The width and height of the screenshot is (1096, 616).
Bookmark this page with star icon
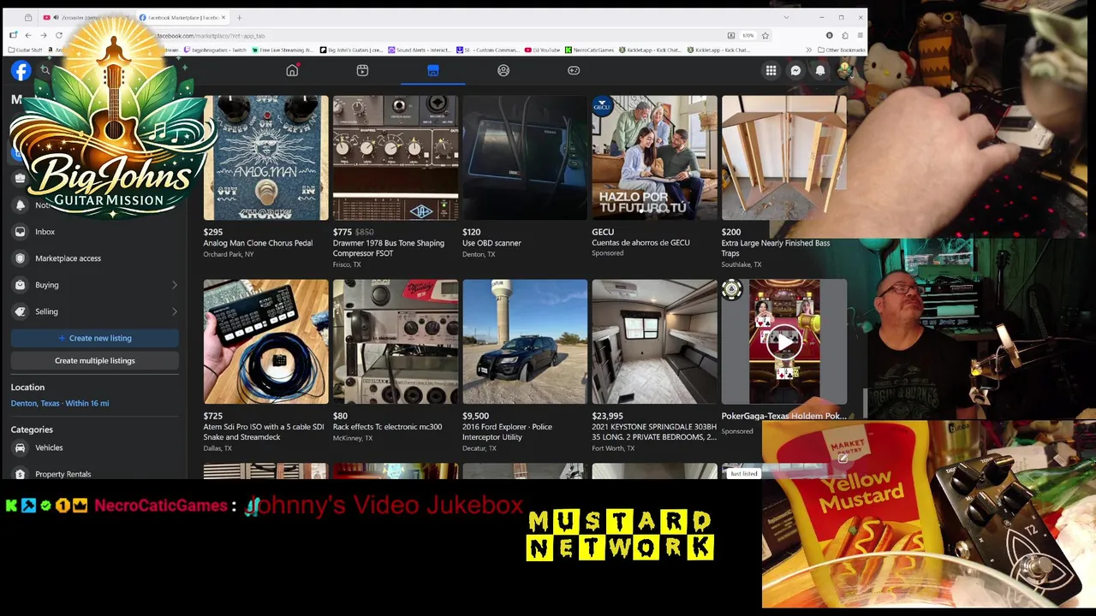[765, 35]
